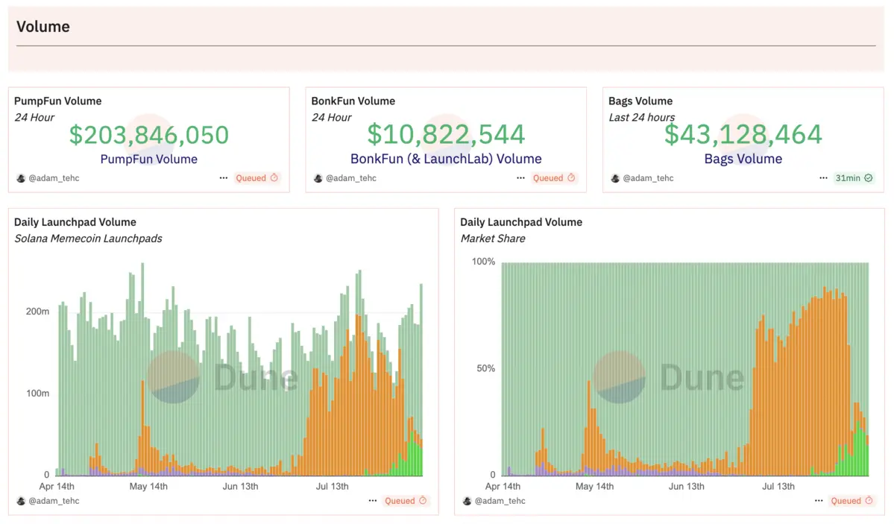
Task: Click the $43,128,464 Bags Volume figure
Action: coord(743,135)
